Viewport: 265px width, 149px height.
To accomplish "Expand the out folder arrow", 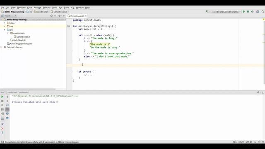I will (5, 26).
